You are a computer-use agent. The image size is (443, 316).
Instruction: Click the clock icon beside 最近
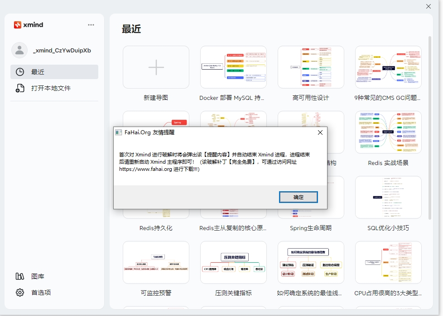point(20,72)
